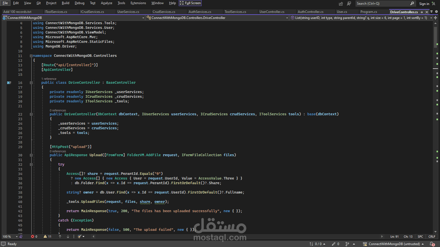Click '0 references' above the DriveController constructor

[58, 111]
